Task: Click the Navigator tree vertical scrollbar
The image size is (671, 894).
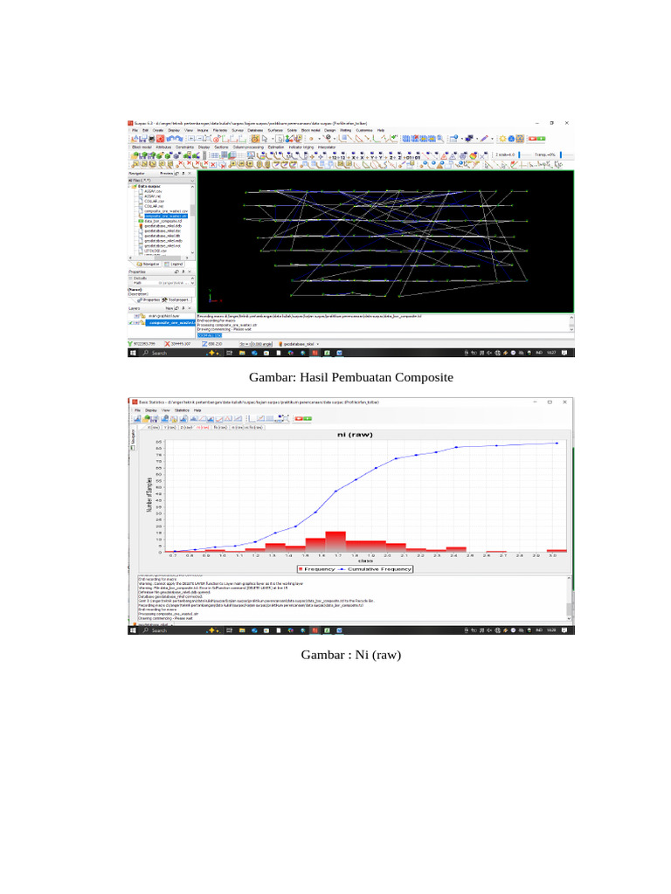Action: [192, 219]
